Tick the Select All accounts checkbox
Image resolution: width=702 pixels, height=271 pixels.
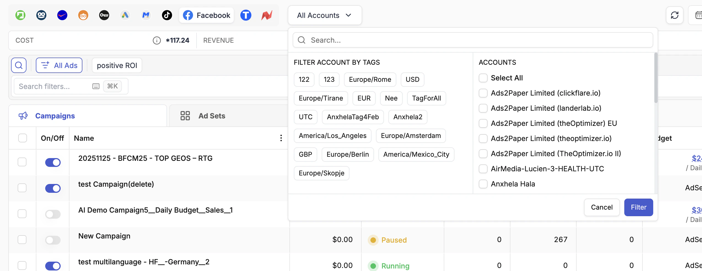[483, 78]
